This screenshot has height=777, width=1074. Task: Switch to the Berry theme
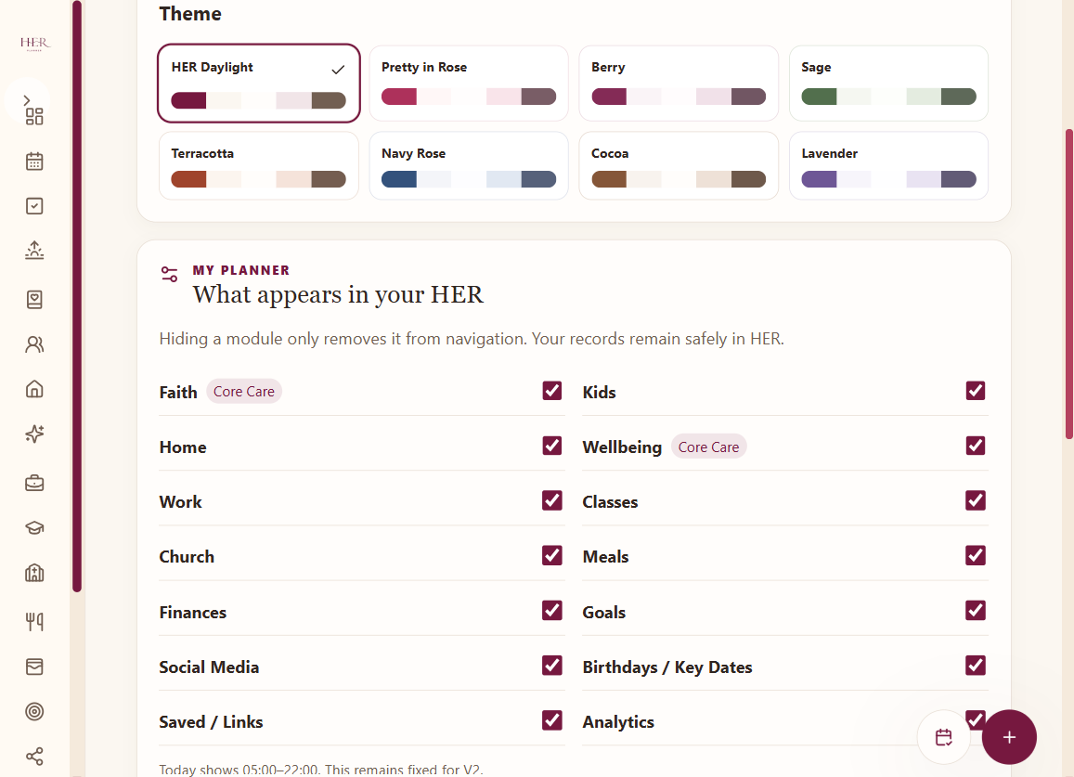(x=679, y=84)
